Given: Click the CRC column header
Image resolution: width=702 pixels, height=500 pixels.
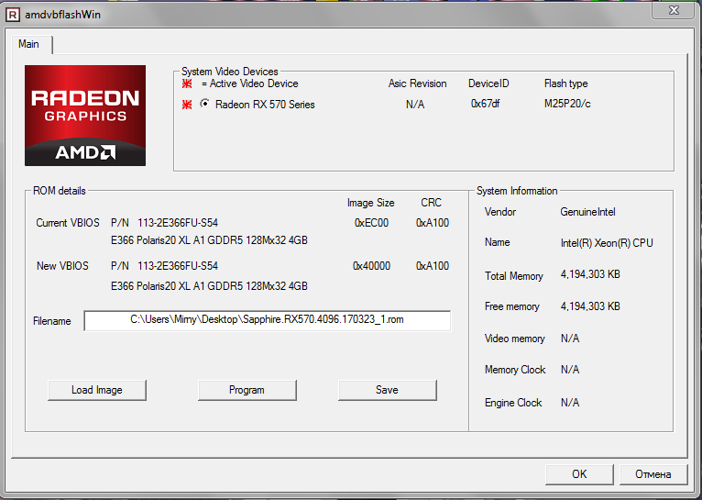Looking at the screenshot, I should (431, 203).
